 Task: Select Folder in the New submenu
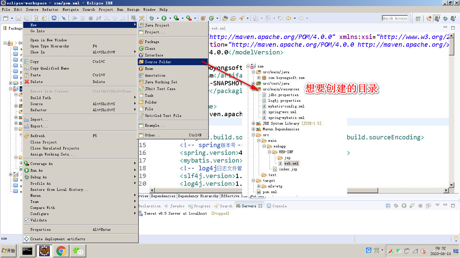[x=173, y=102]
